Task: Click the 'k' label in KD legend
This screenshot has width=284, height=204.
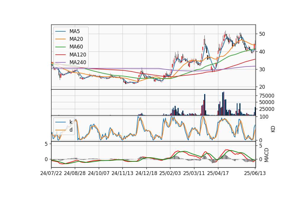Action: point(71,122)
